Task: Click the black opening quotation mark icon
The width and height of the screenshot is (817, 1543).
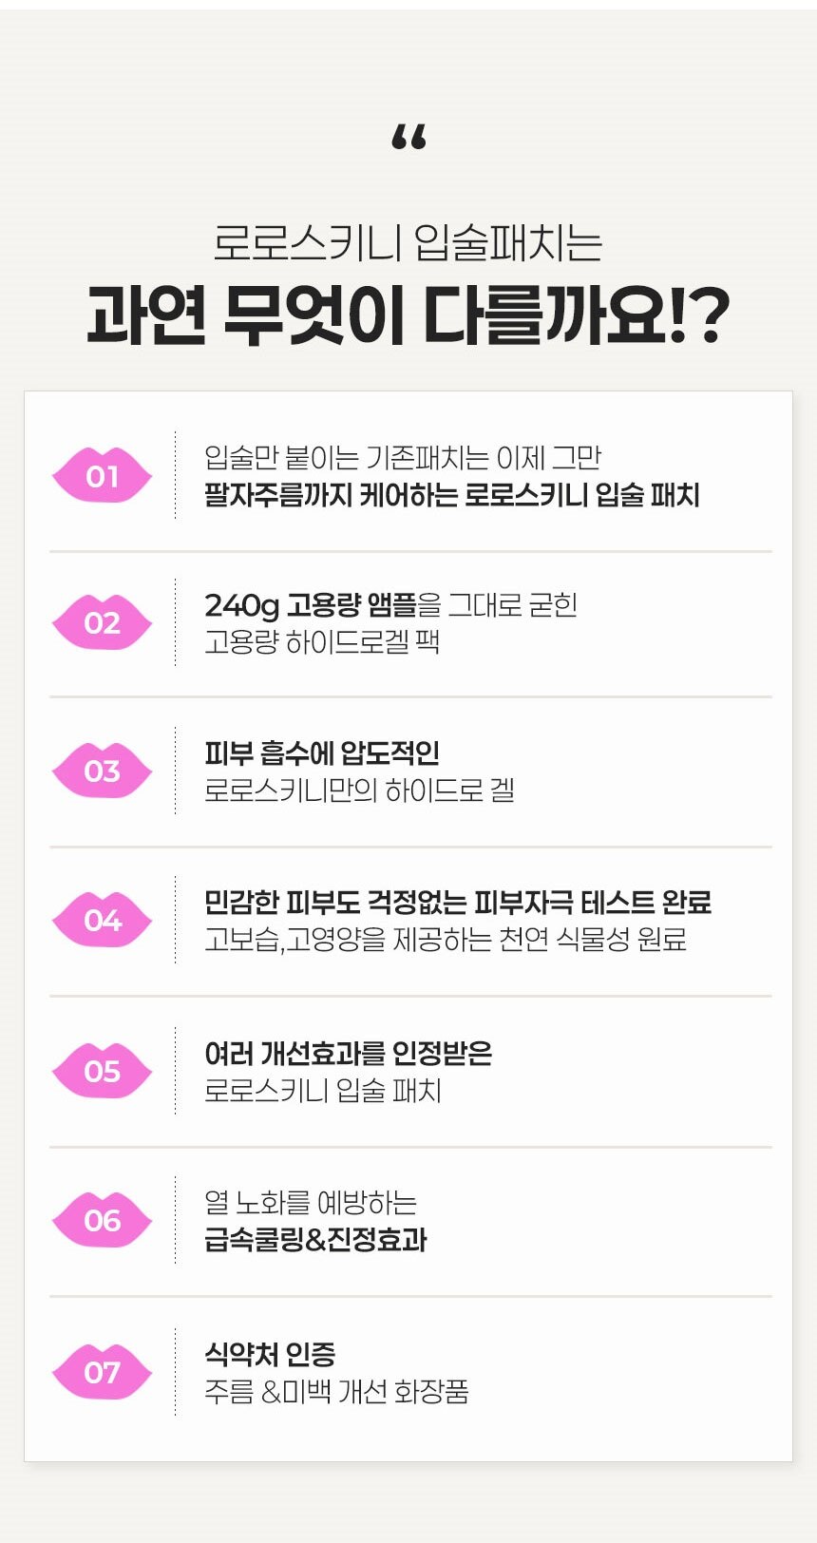Action: pyautogui.click(x=408, y=138)
